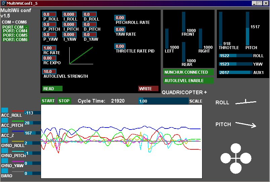Click the sensor data graph area
Viewport: 270px width, 182px height.
pyautogui.click(x=121, y=141)
